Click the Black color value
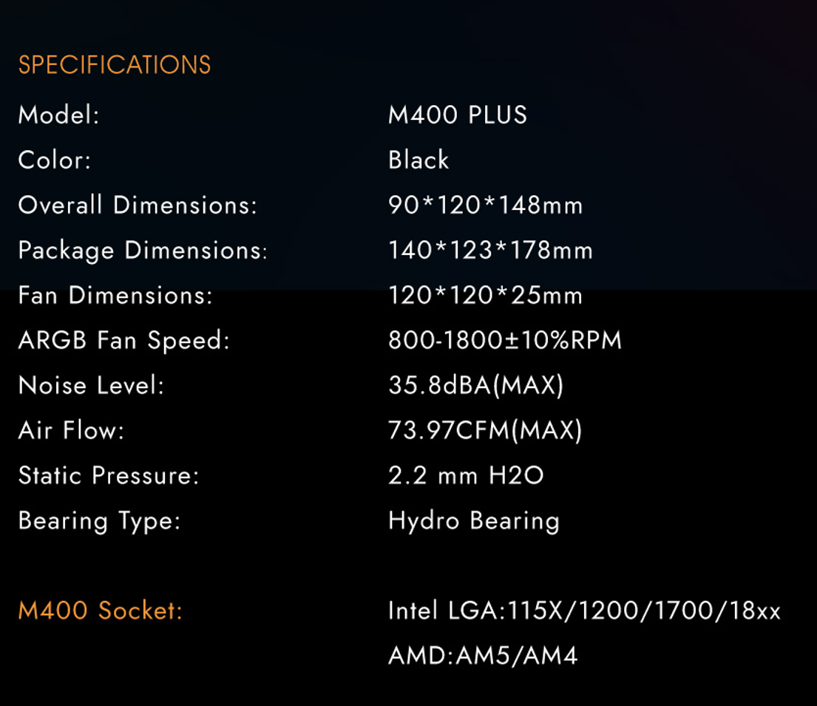 tap(418, 160)
